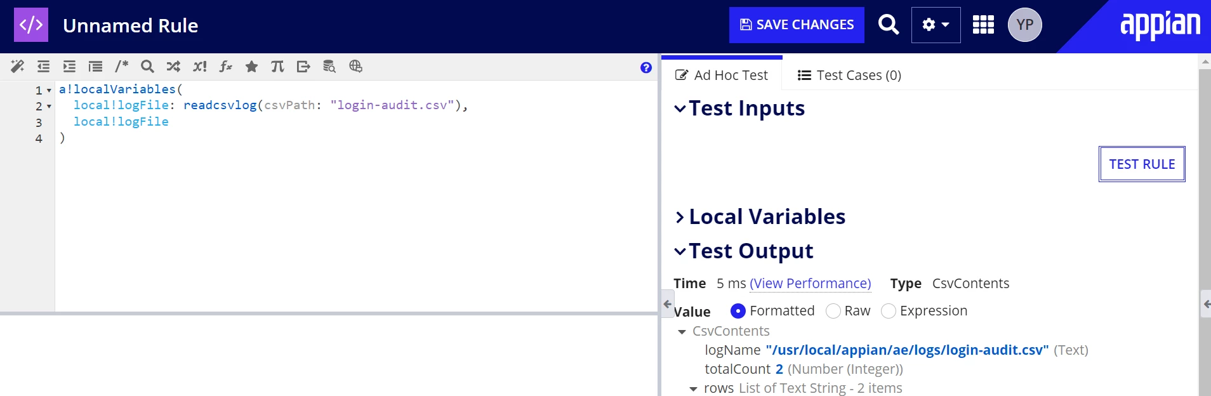Open the YP user profile avatar
The height and width of the screenshot is (396, 1211).
click(1024, 25)
